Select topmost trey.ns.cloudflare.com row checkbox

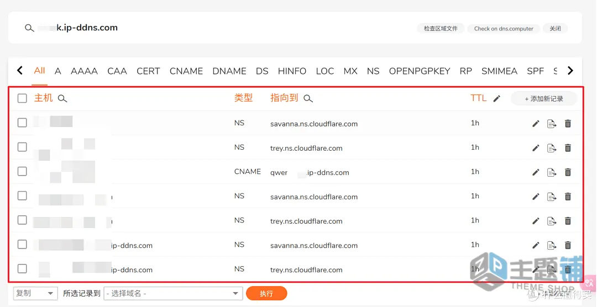[22, 147]
